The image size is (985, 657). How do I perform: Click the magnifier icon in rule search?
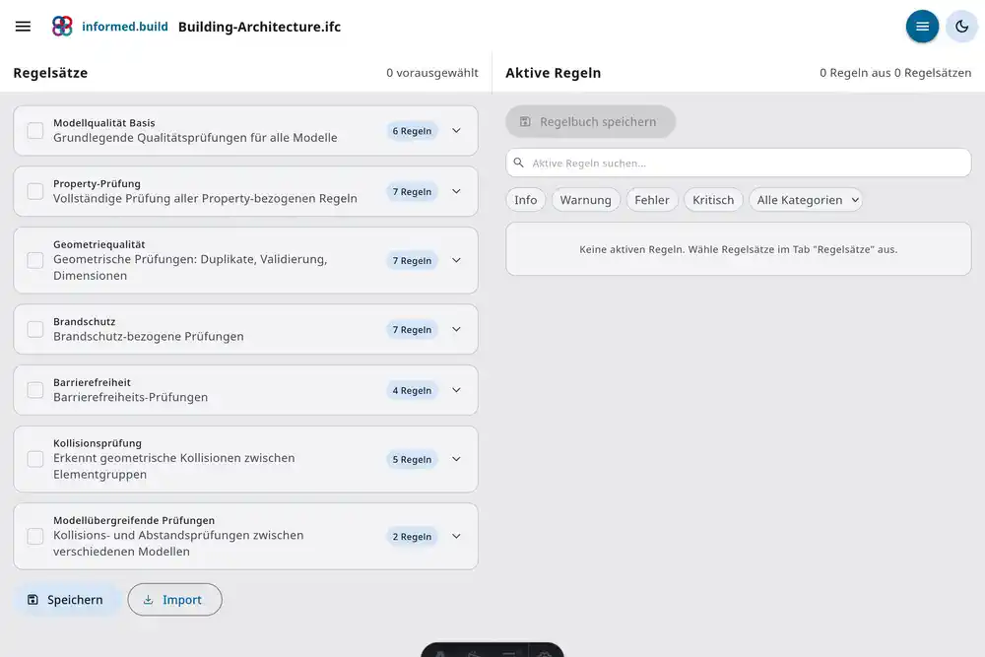(x=519, y=163)
